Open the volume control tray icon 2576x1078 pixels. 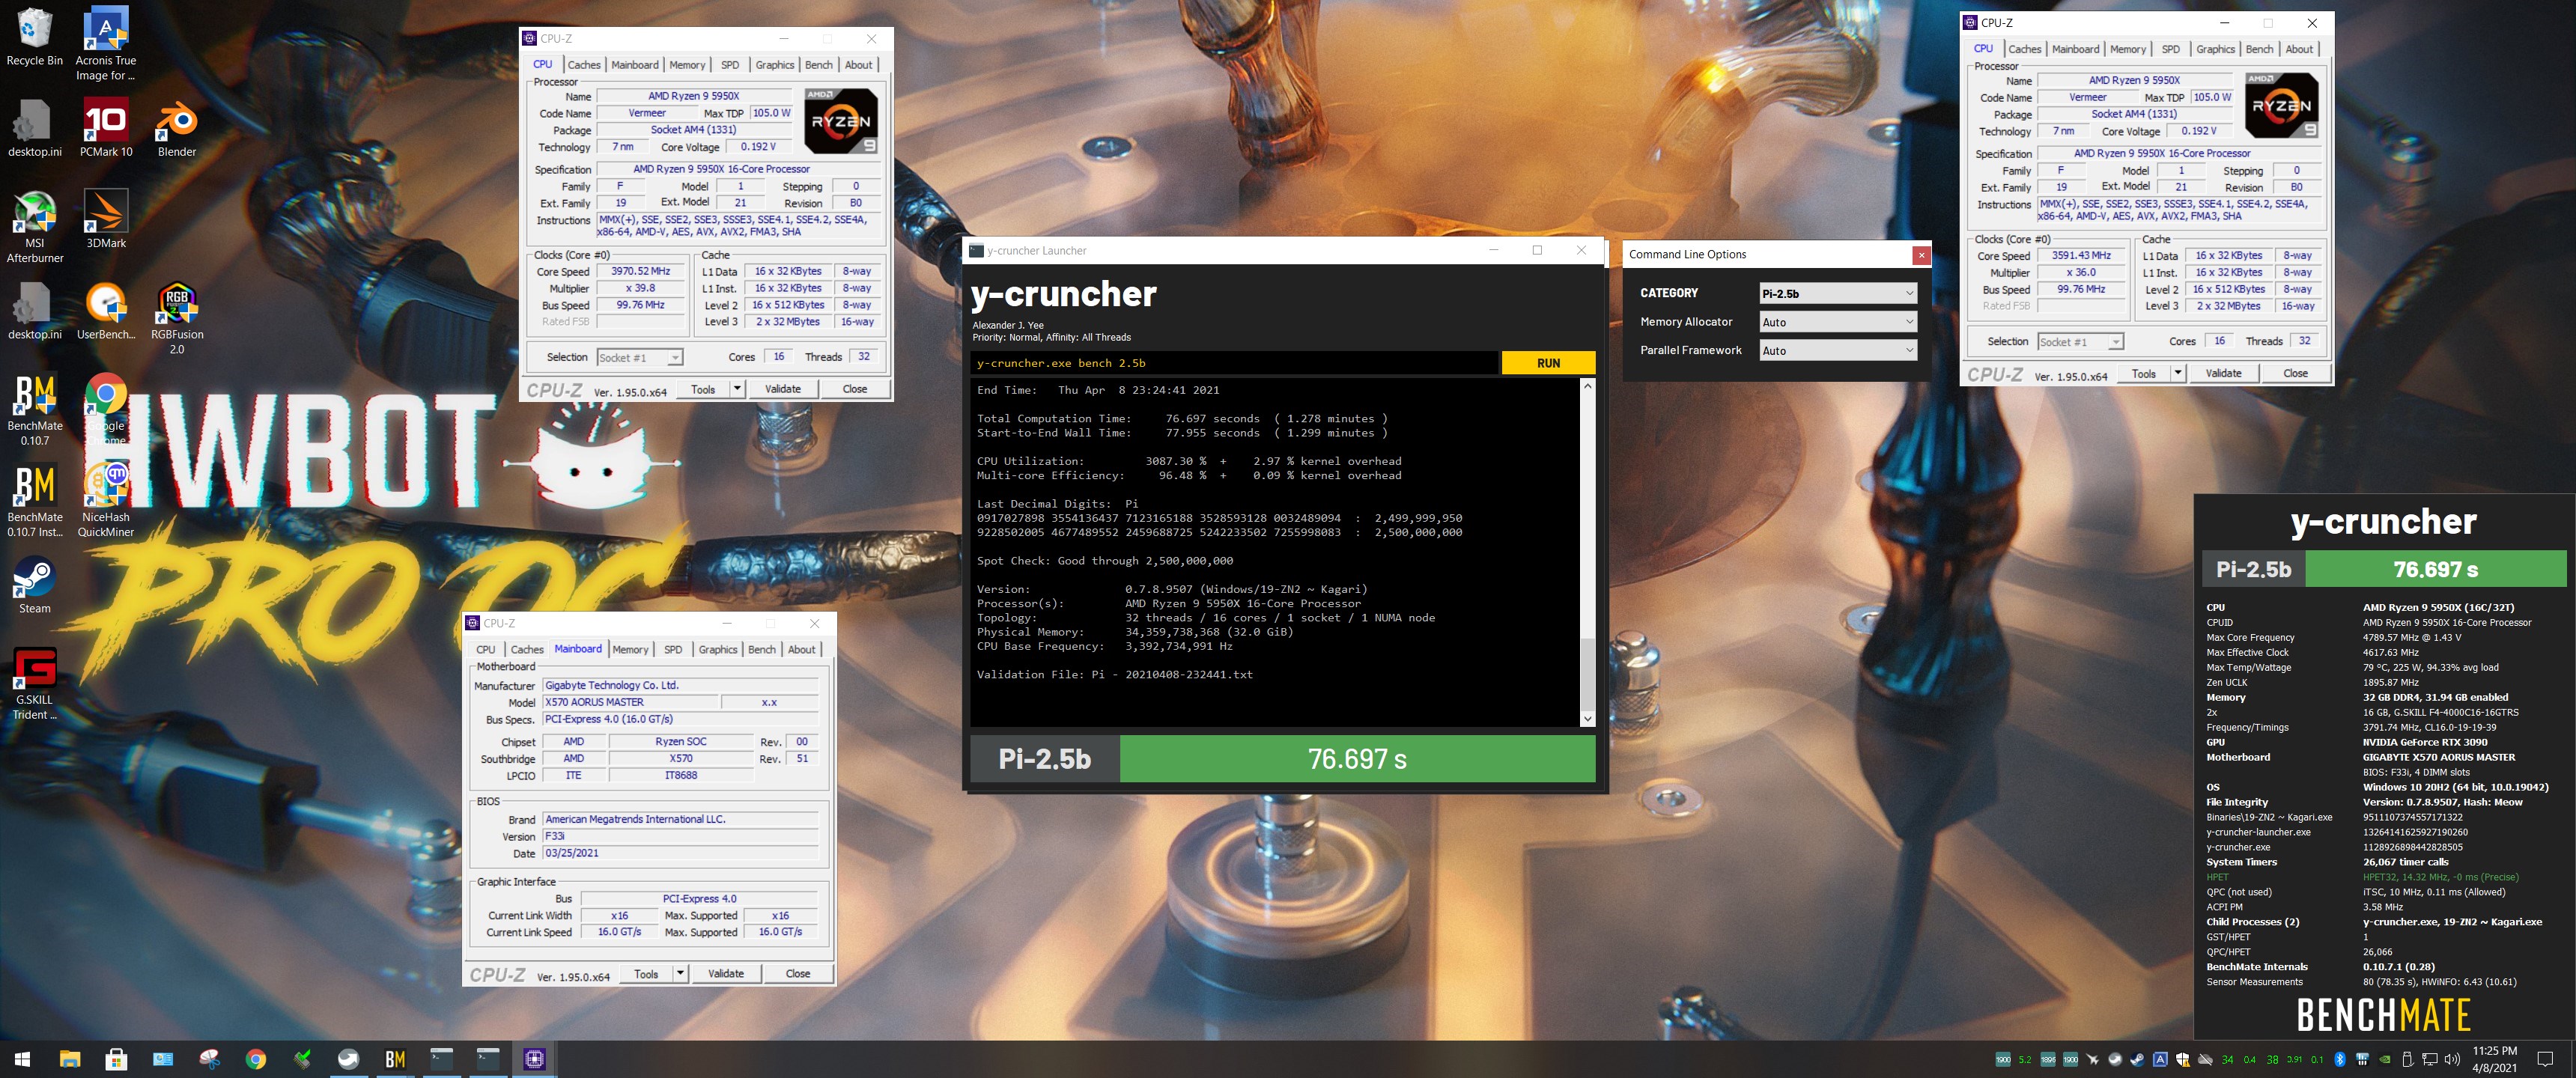[x=2452, y=1059]
